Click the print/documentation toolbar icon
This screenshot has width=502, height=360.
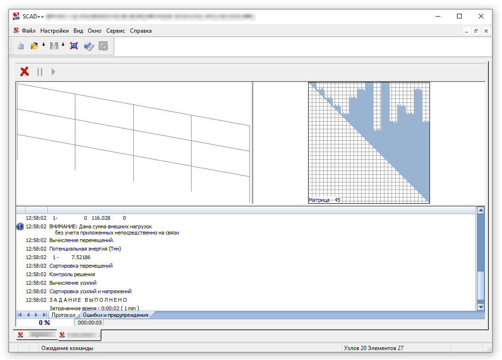[x=89, y=46]
